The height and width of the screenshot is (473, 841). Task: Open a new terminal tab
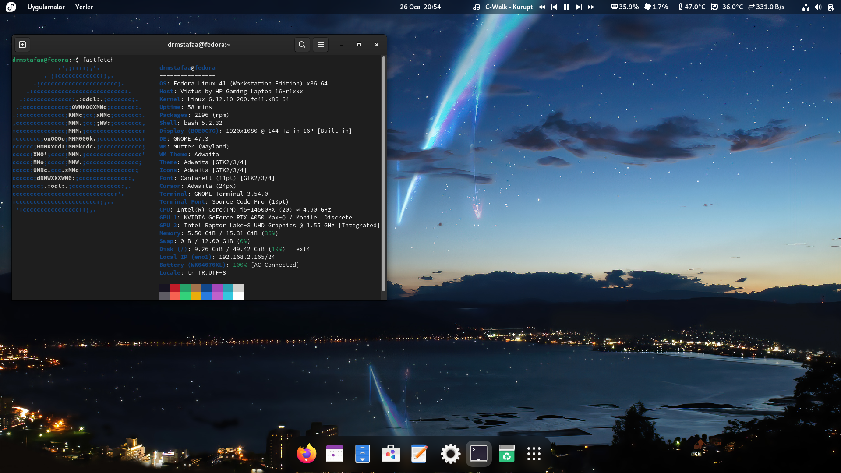tap(22, 45)
